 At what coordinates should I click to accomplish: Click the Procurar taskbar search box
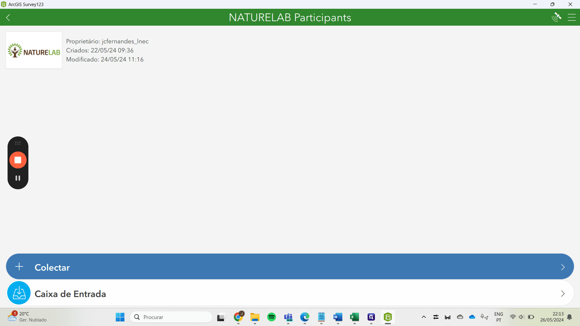[171, 317]
